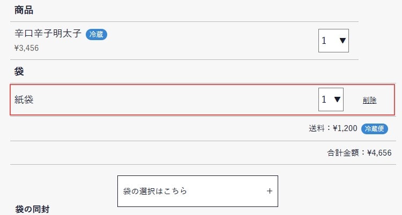Click the 袋の同封 heading
The image size is (402, 215).
(33, 209)
